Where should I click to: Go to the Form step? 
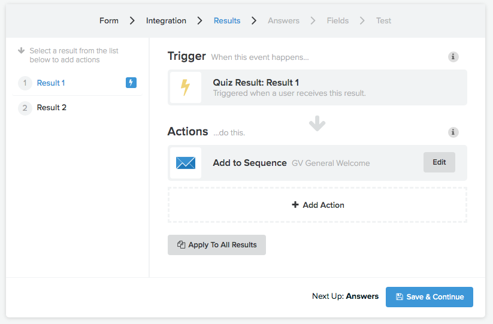click(109, 21)
